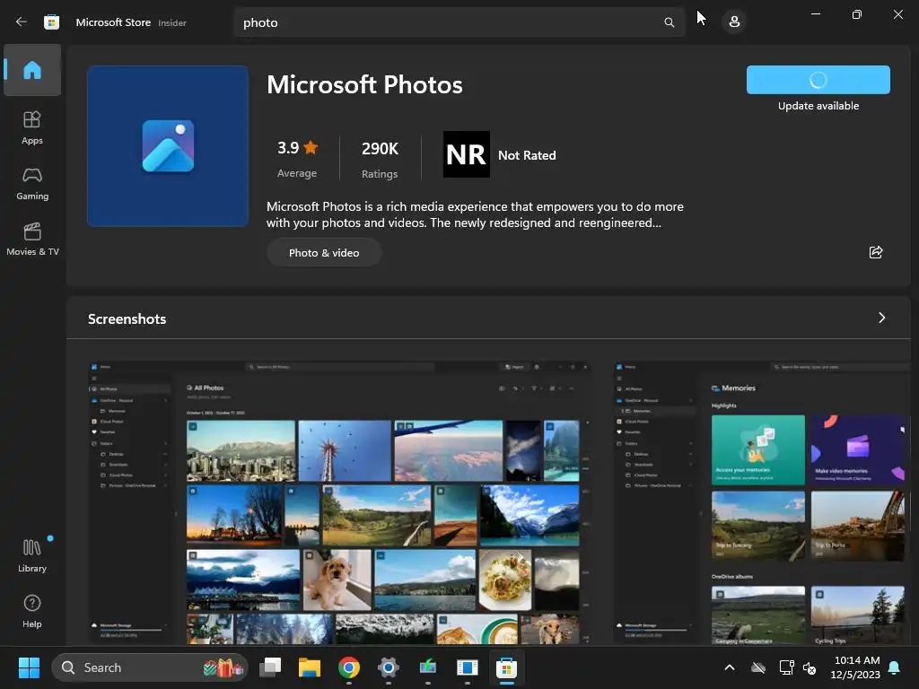This screenshot has width=919, height=689.
Task: Expand the Screenshots section chevron
Action: [x=882, y=318]
